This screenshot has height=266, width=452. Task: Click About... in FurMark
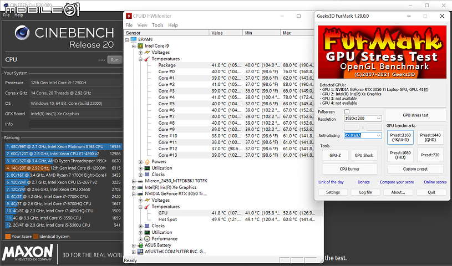pos(398,192)
